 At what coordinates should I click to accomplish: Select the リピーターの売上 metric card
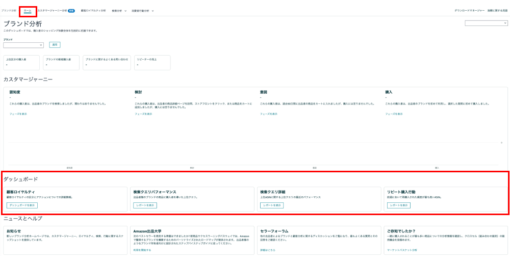pyautogui.click(x=152, y=62)
